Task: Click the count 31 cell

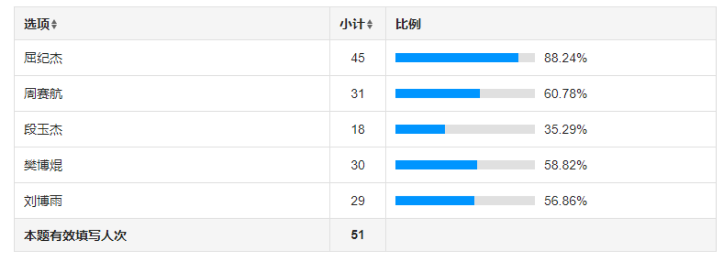Action: click(358, 93)
